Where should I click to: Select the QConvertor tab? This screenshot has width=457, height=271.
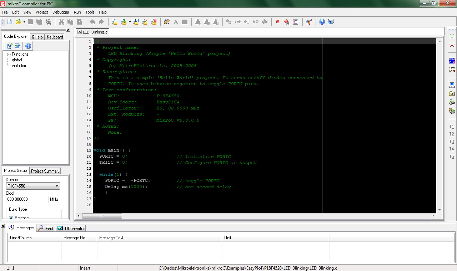point(71,228)
